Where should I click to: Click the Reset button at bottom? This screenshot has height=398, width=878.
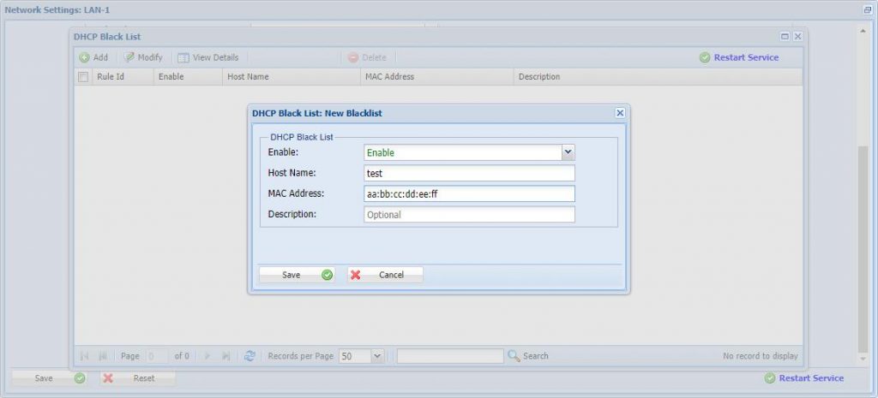(x=137, y=378)
